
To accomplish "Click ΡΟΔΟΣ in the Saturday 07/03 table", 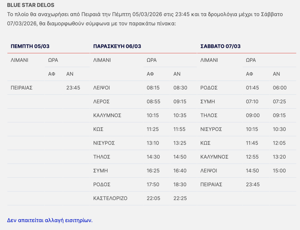I will (208, 88).
